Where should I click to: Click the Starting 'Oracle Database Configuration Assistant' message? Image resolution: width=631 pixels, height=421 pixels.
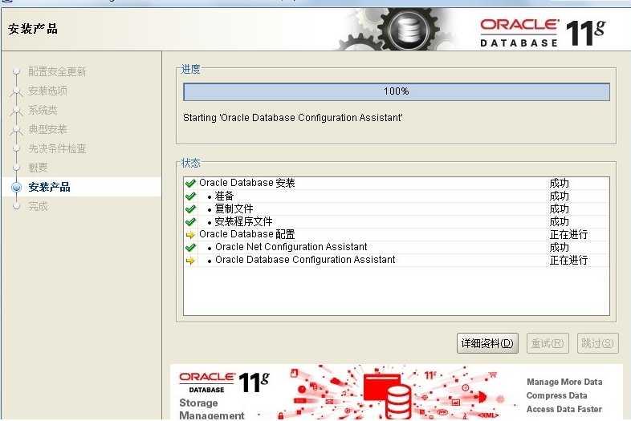(292, 118)
